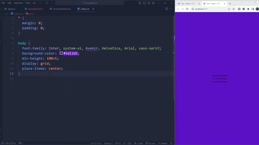Change end of line sequence LF

124,143
